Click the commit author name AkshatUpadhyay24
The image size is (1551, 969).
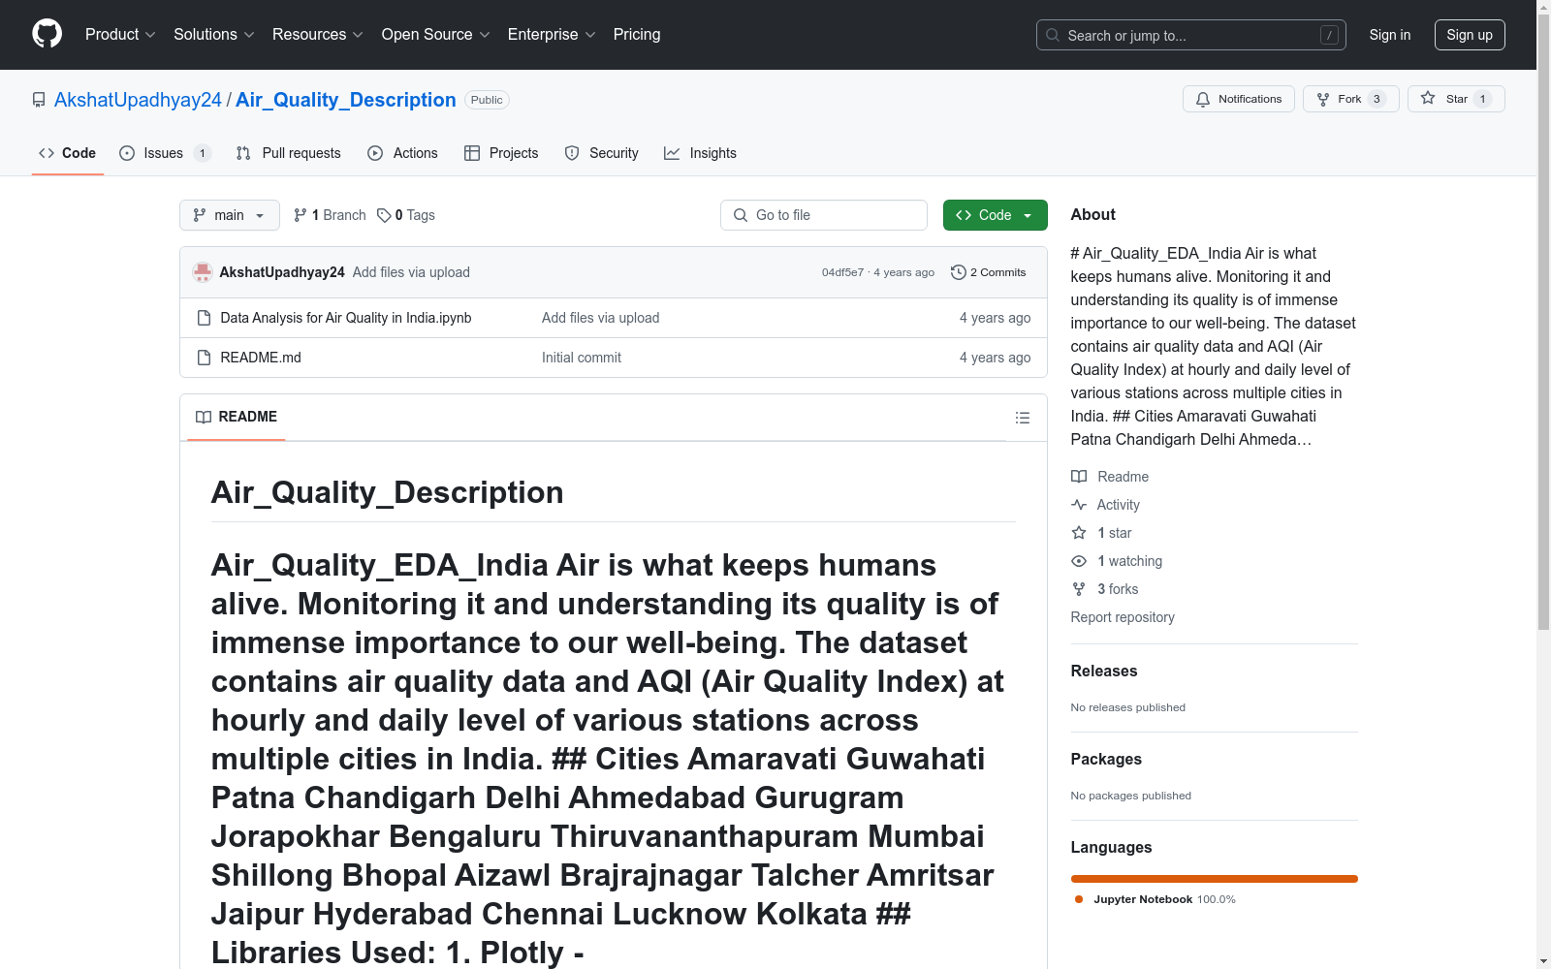pyautogui.click(x=282, y=272)
